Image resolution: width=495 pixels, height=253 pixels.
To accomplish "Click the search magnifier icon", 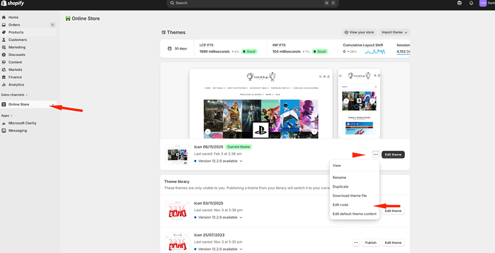I will click(172, 3).
